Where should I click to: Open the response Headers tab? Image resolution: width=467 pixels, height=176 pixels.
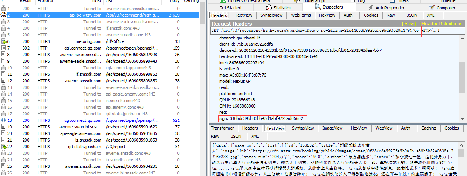click(250, 128)
